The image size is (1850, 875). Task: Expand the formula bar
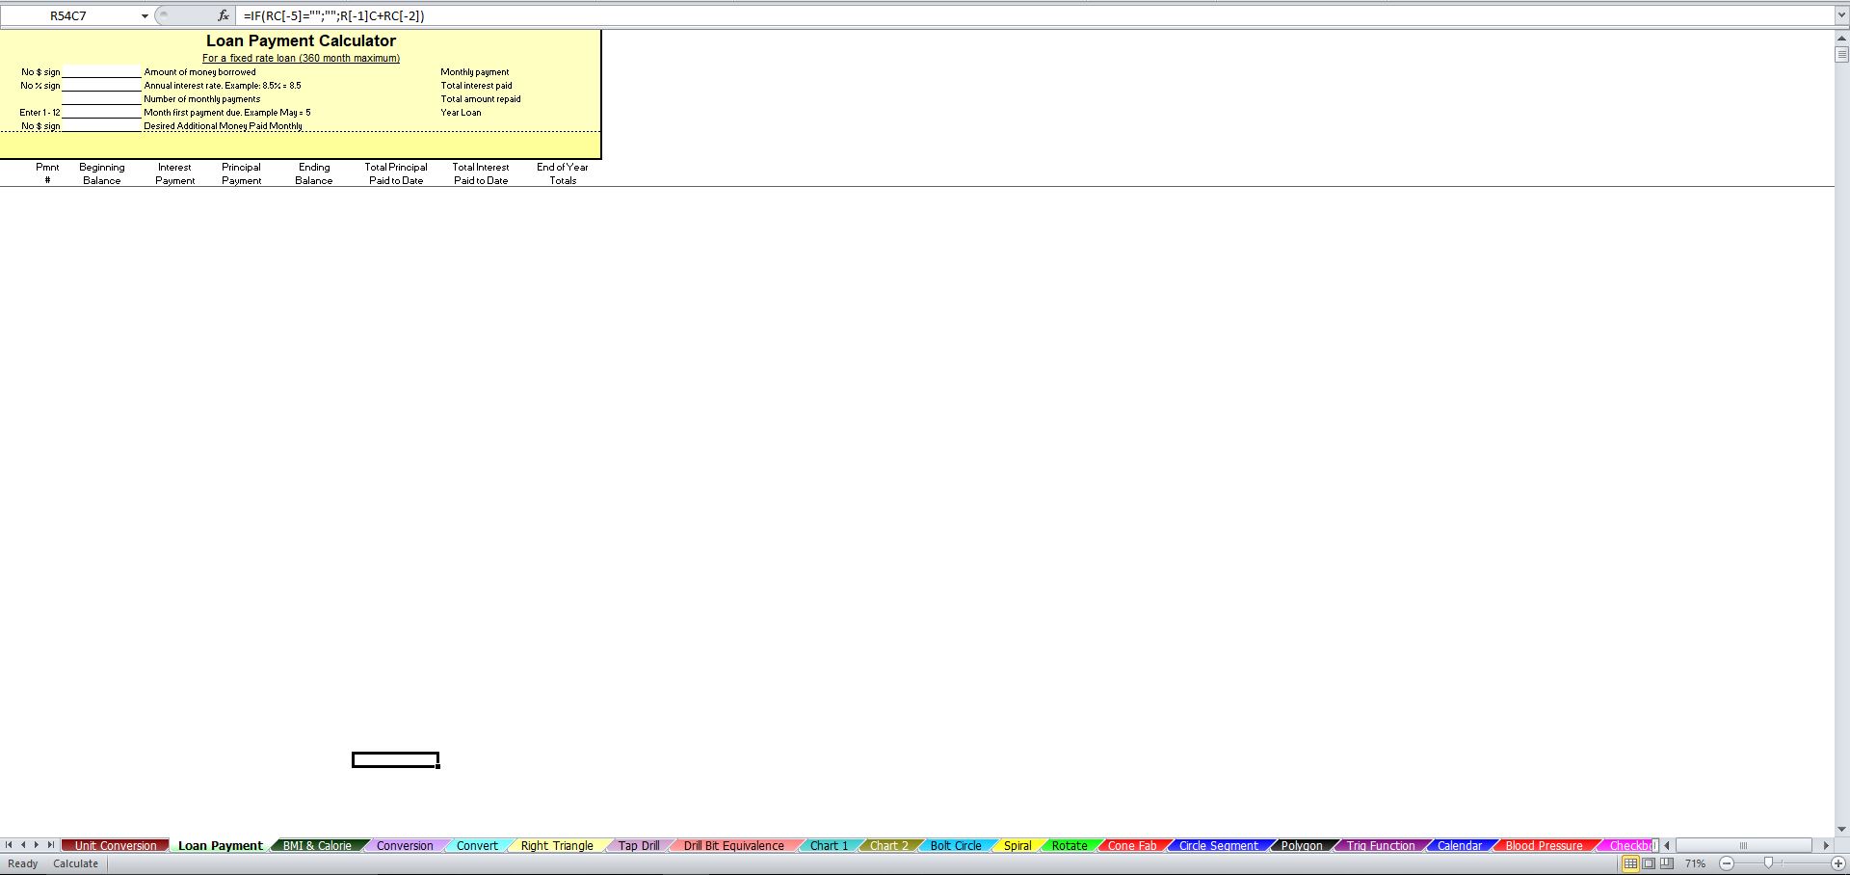pos(1841,15)
